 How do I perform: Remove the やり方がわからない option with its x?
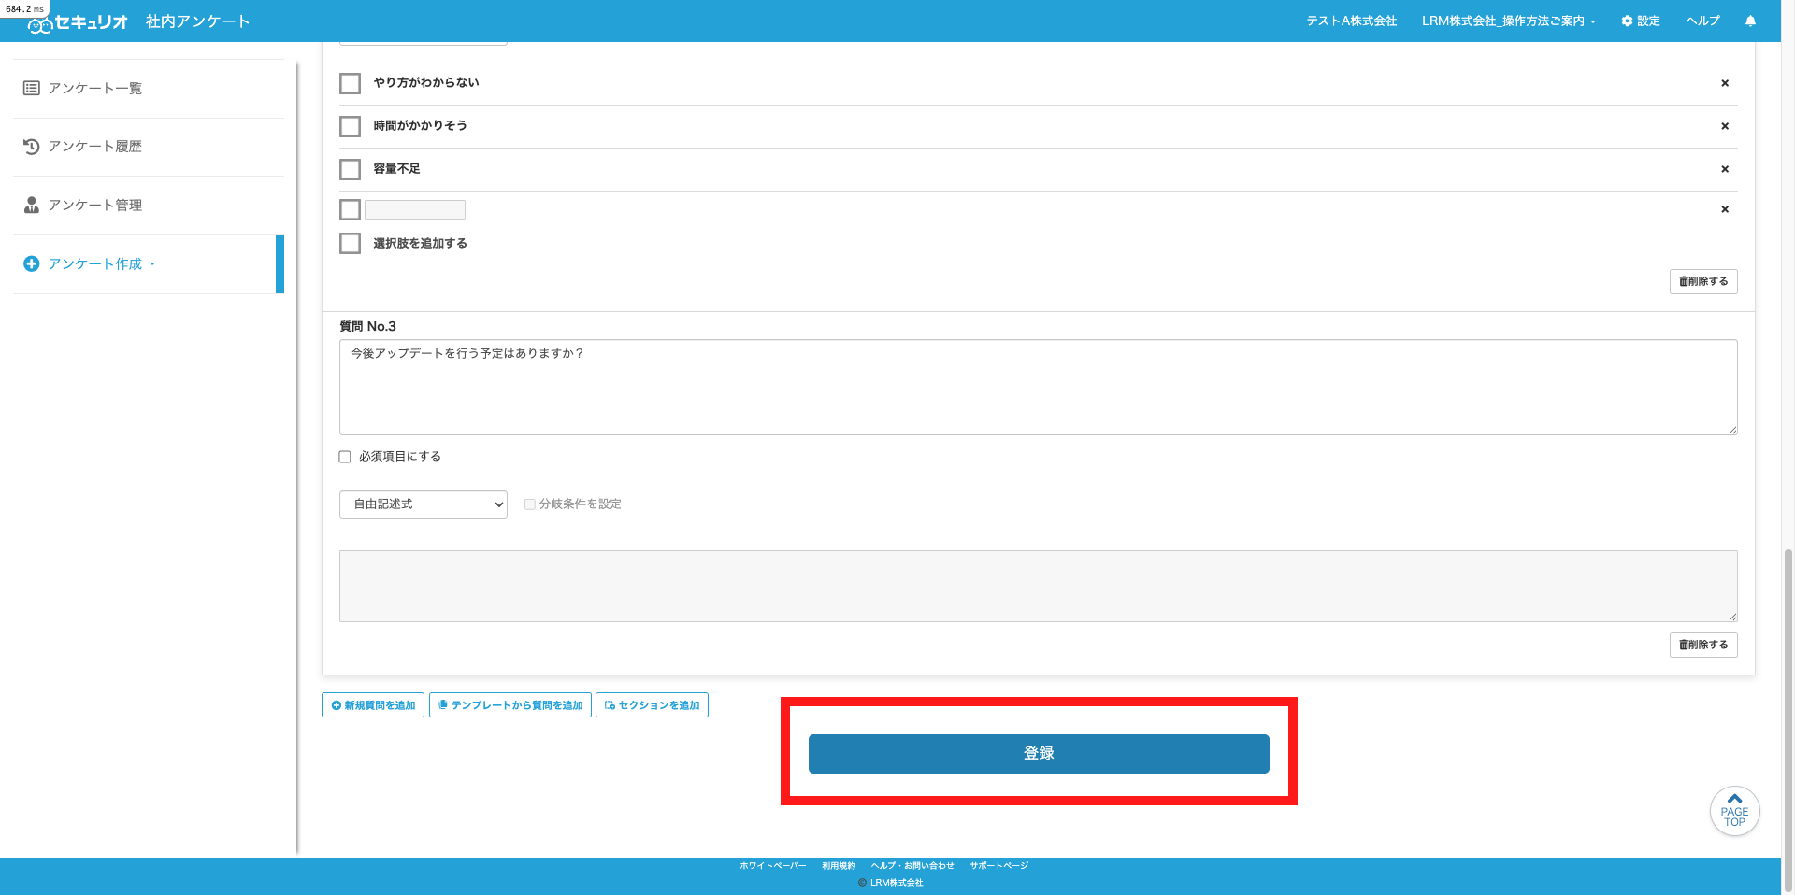[1725, 83]
